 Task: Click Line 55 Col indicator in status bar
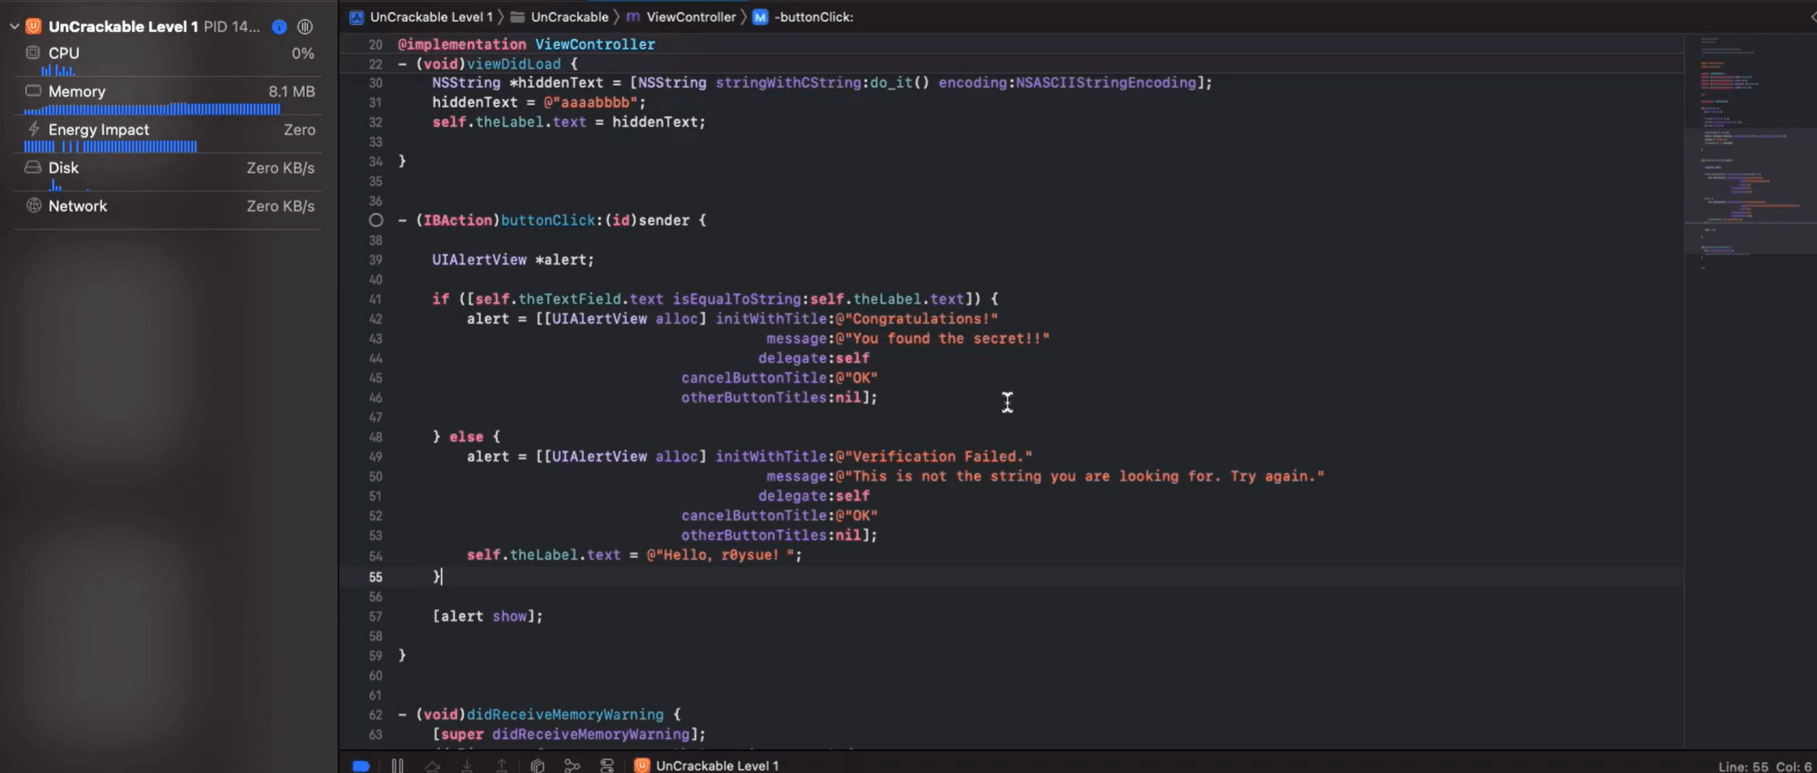pos(1765,766)
